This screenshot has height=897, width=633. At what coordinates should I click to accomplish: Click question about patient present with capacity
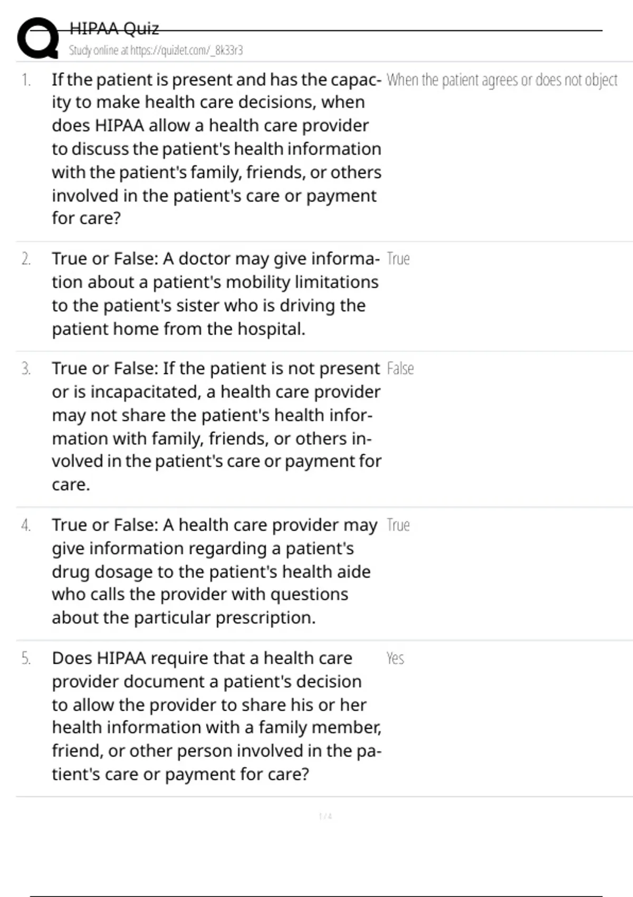click(216, 149)
